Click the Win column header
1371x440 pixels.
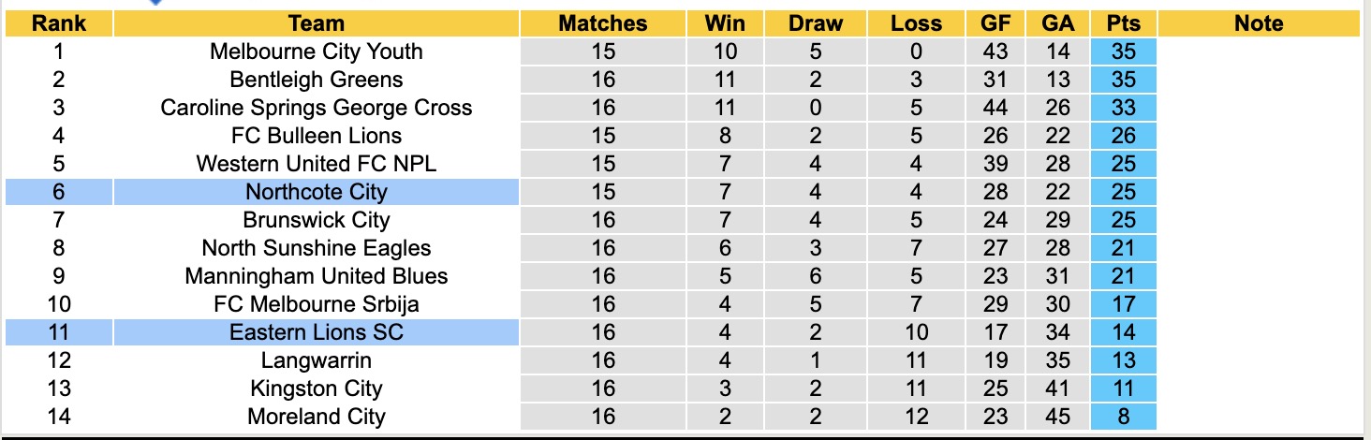[x=726, y=23]
